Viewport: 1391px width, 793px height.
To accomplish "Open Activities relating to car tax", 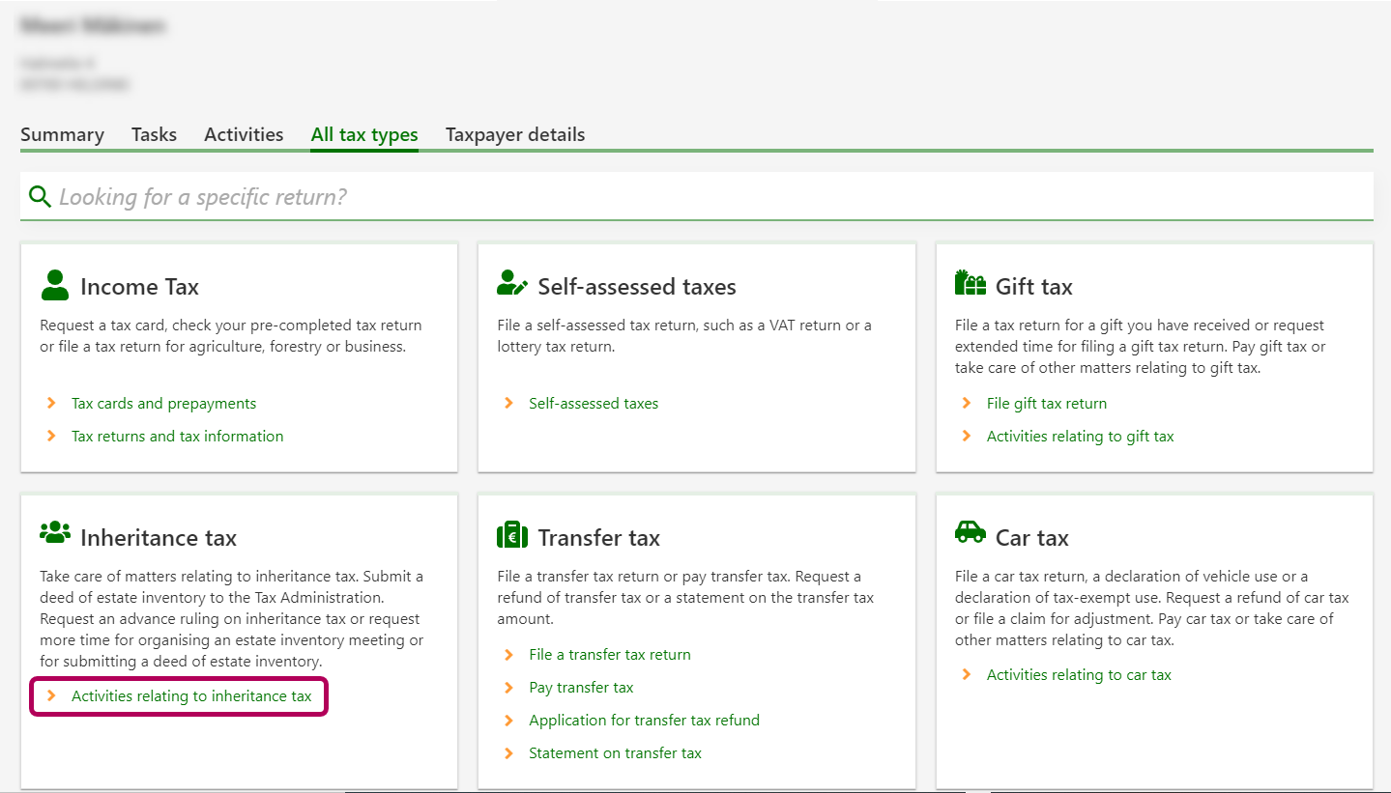I will click(x=1078, y=675).
